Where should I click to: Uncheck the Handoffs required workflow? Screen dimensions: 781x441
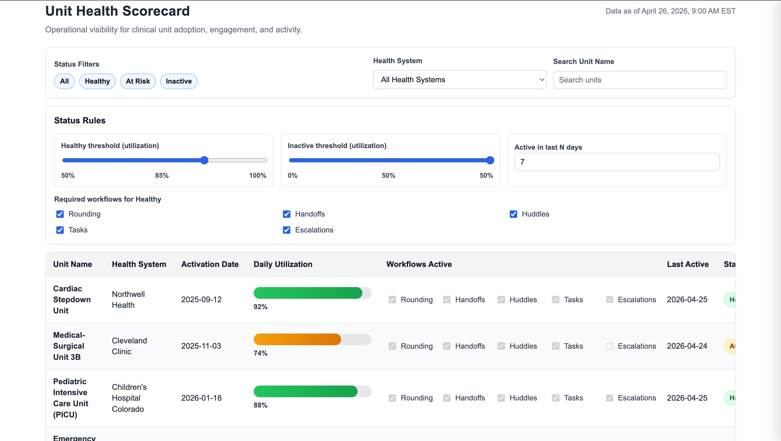(x=287, y=214)
